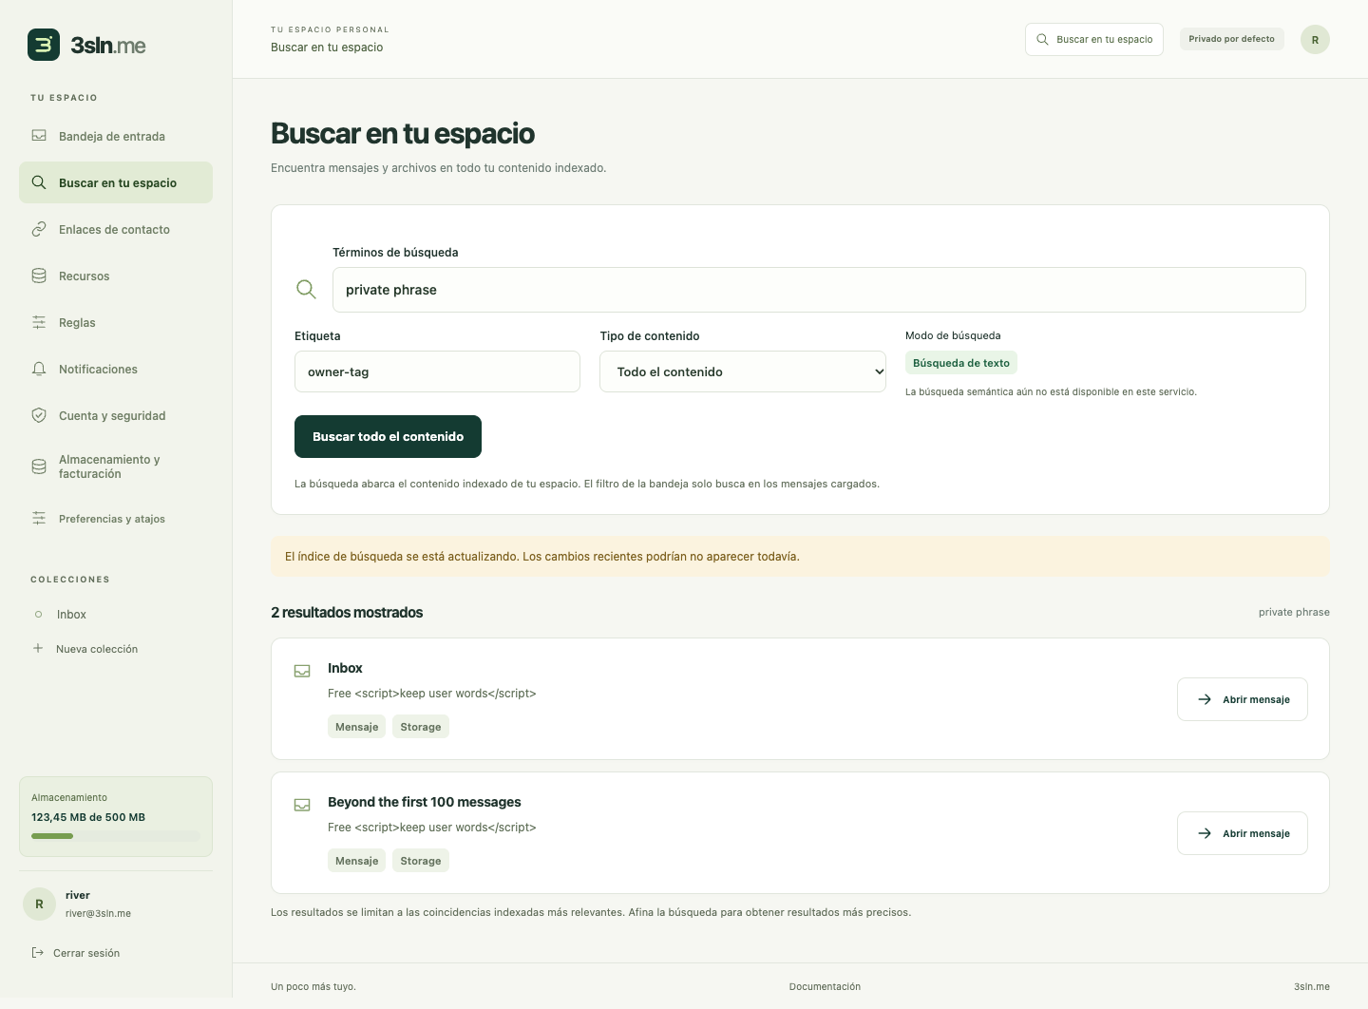This screenshot has height=1009, width=1368.
Task: Click the Etiqueta input field
Action: click(x=437, y=371)
